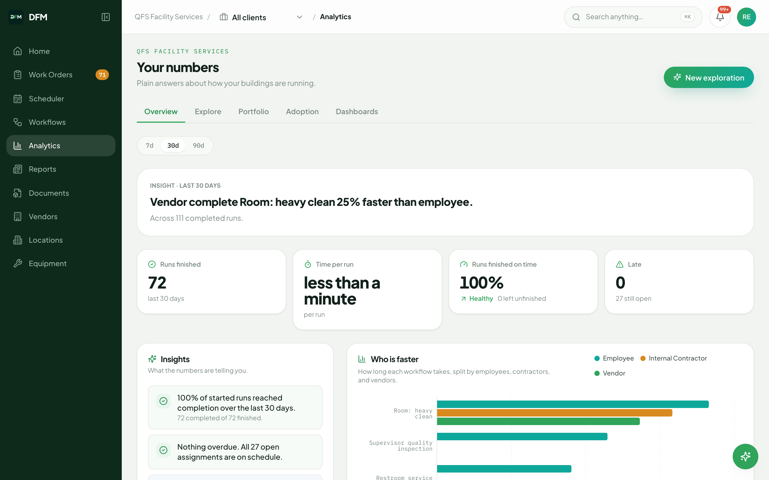Image resolution: width=769 pixels, height=480 pixels.
Task: Switch to the Overview tab
Action: (161, 111)
